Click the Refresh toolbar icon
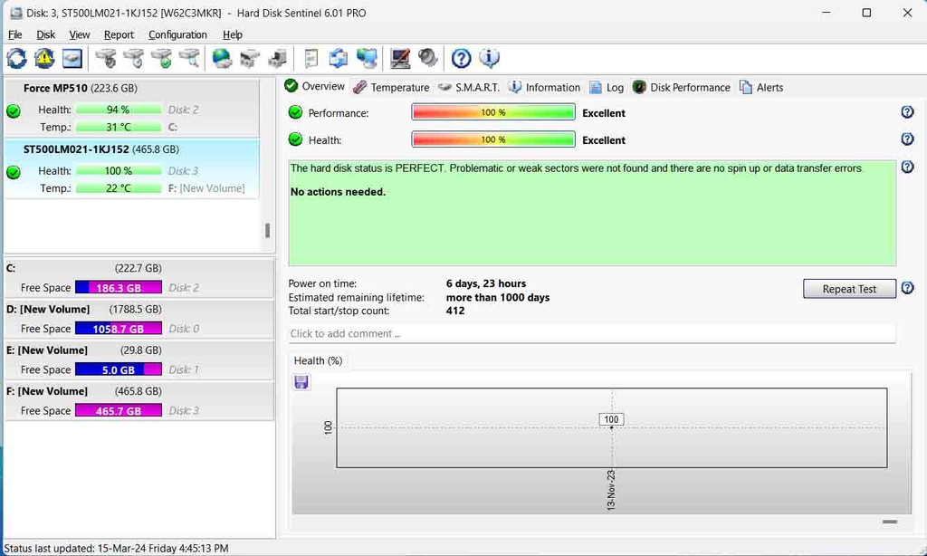927x556 pixels. click(x=16, y=59)
